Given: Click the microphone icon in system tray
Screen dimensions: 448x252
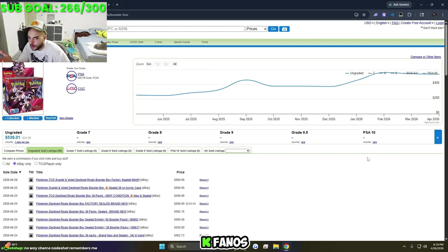Looking at the screenshot, I should pos(412,246).
